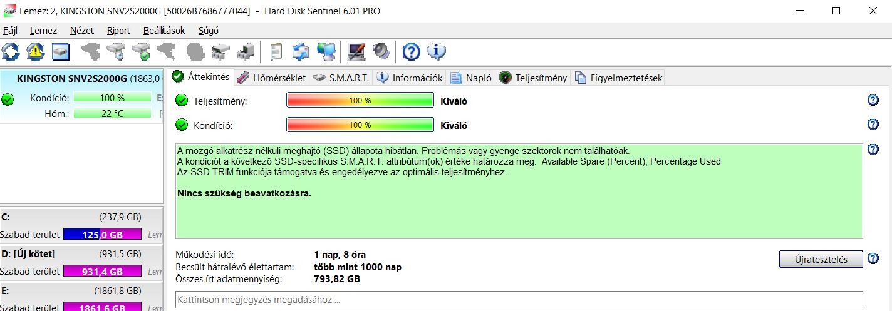The width and height of the screenshot is (892, 311).
Task: Open Help via the toolbar question mark icon
Action: 411,51
